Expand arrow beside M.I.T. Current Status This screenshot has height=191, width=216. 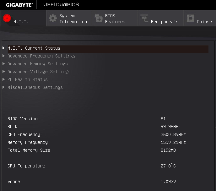point(3,48)
